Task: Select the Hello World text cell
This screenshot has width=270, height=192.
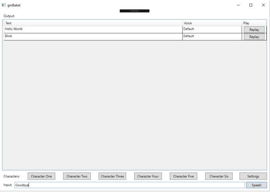Action: [93, 30]
